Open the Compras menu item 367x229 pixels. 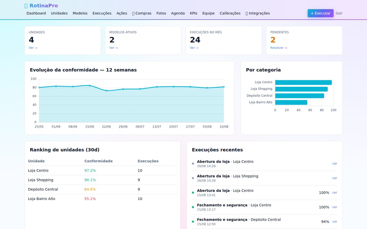tap(142, 13)
